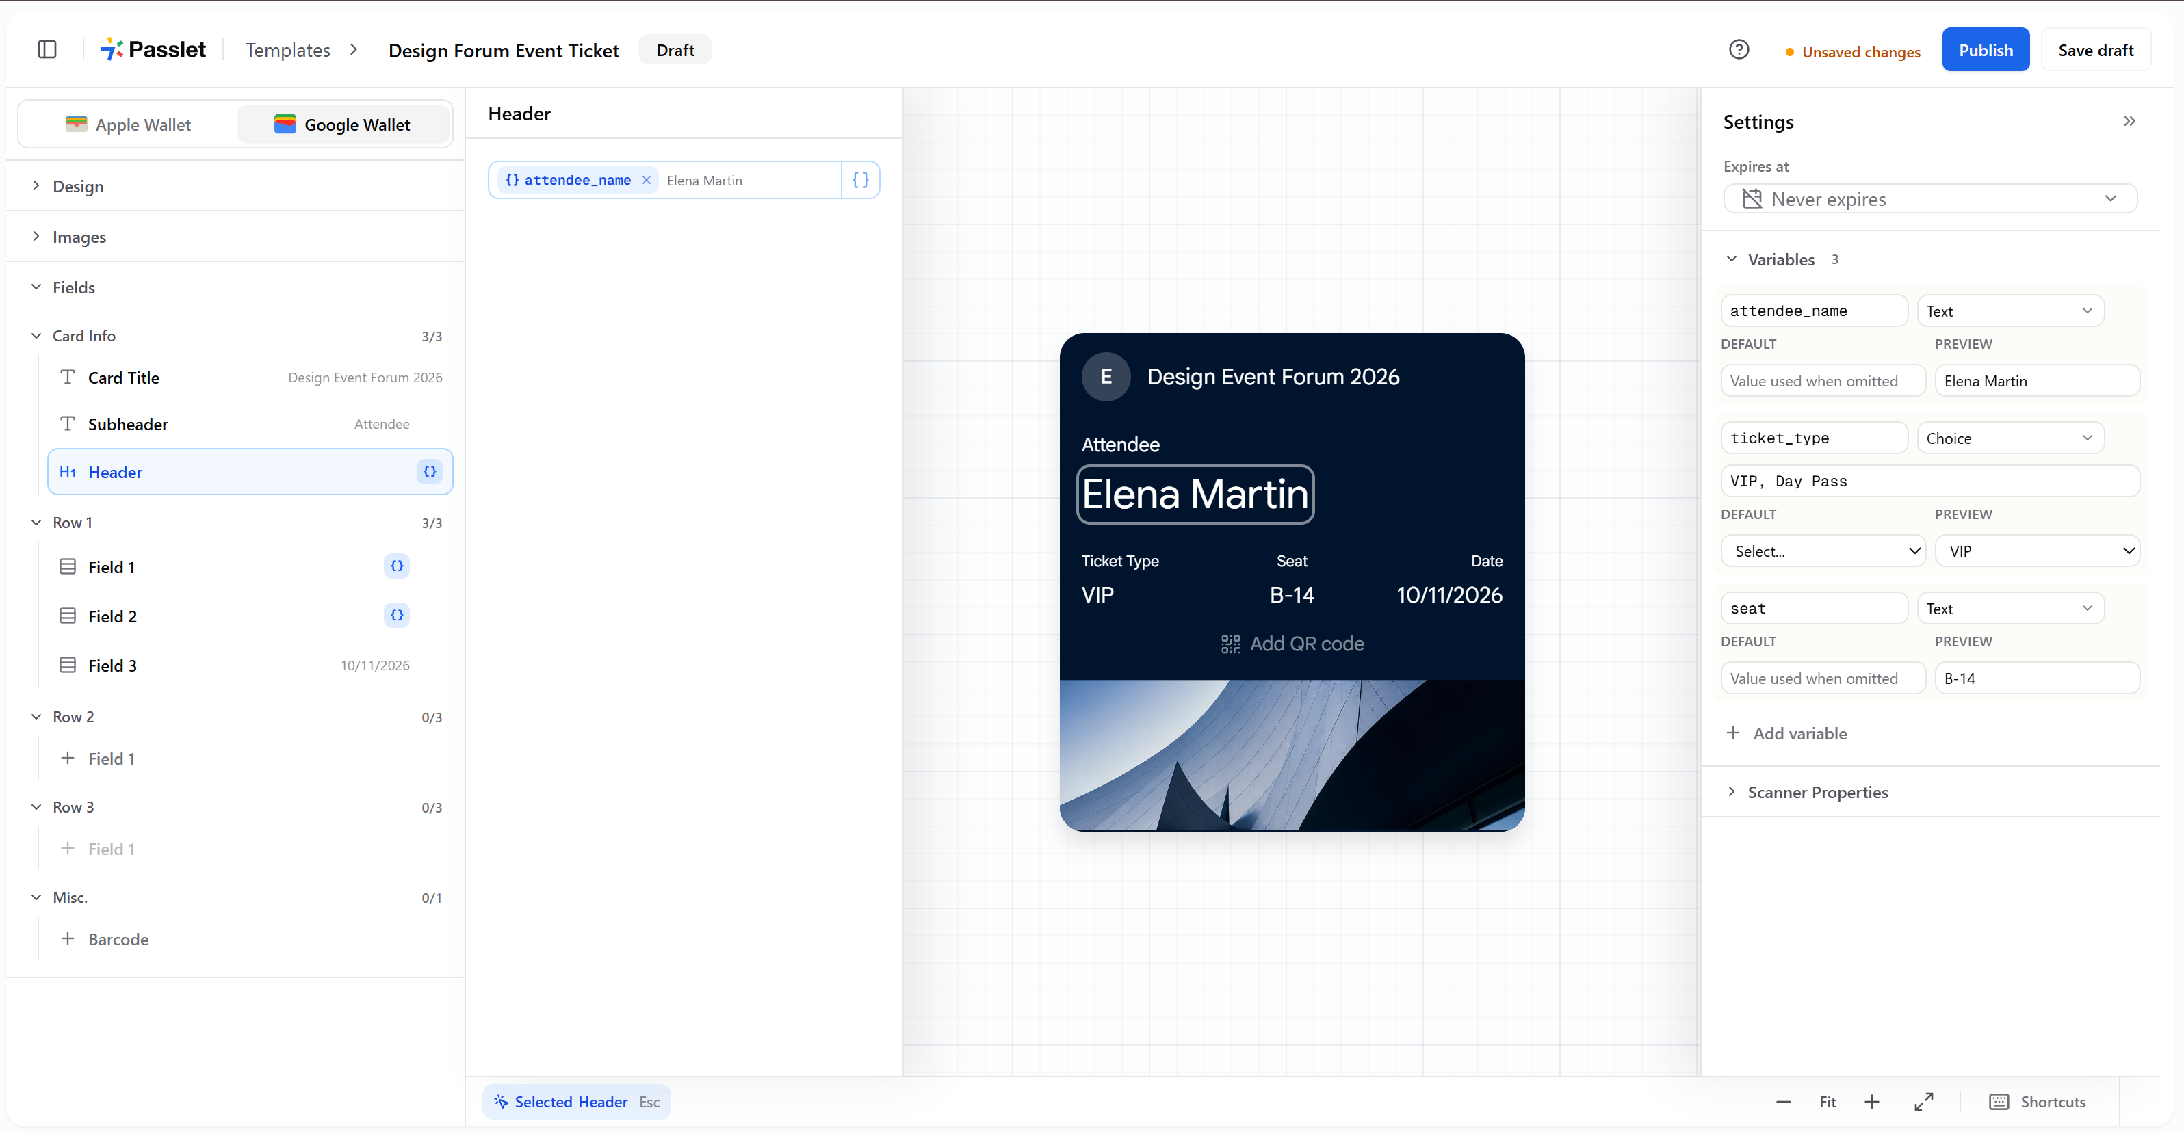Image resolution: width=2184 pixels, height=1134 pixels.
Task: Click Add QR code on the pass preview
Action: click(x=1292, y=644)
